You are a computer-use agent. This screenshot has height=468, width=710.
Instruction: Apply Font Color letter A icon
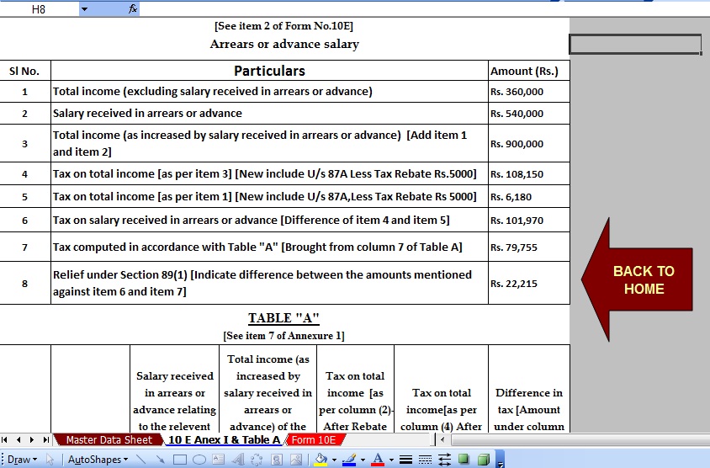(378, 460)
